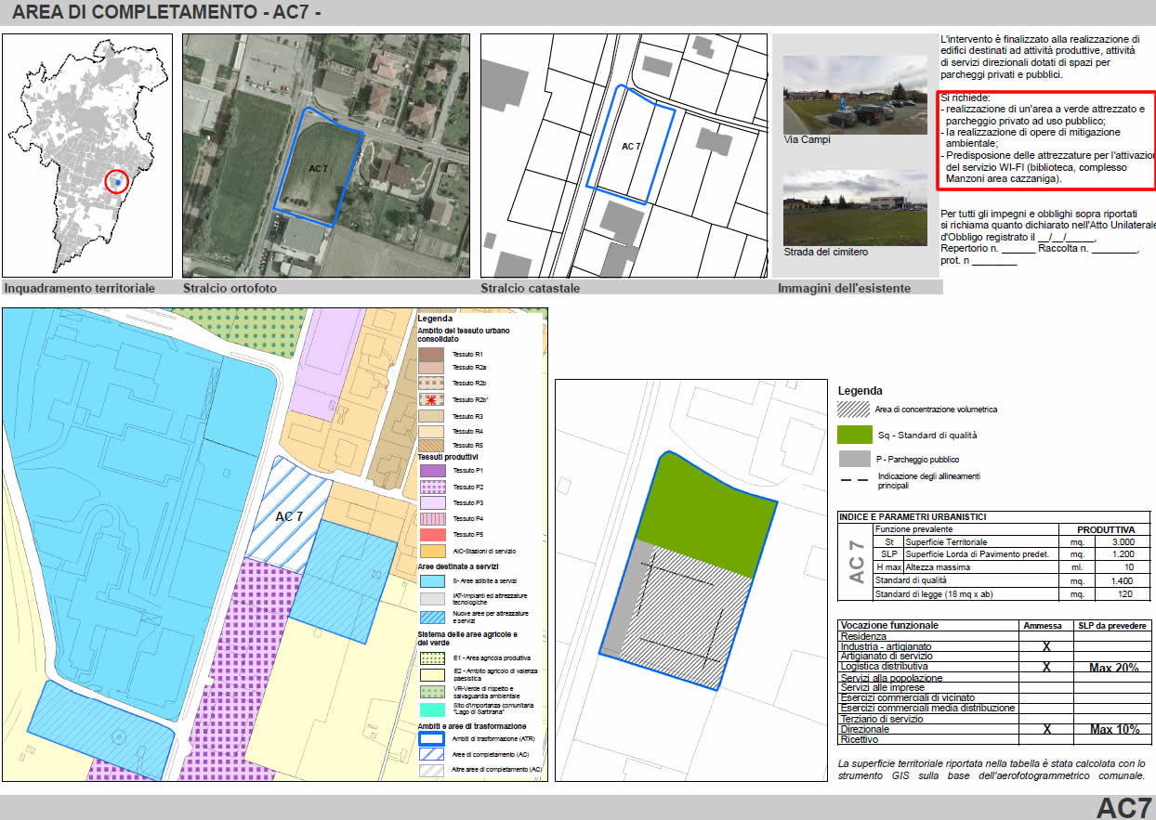
Task: Click the AC 7 label on the orthophoto
Action: [319, 168]
